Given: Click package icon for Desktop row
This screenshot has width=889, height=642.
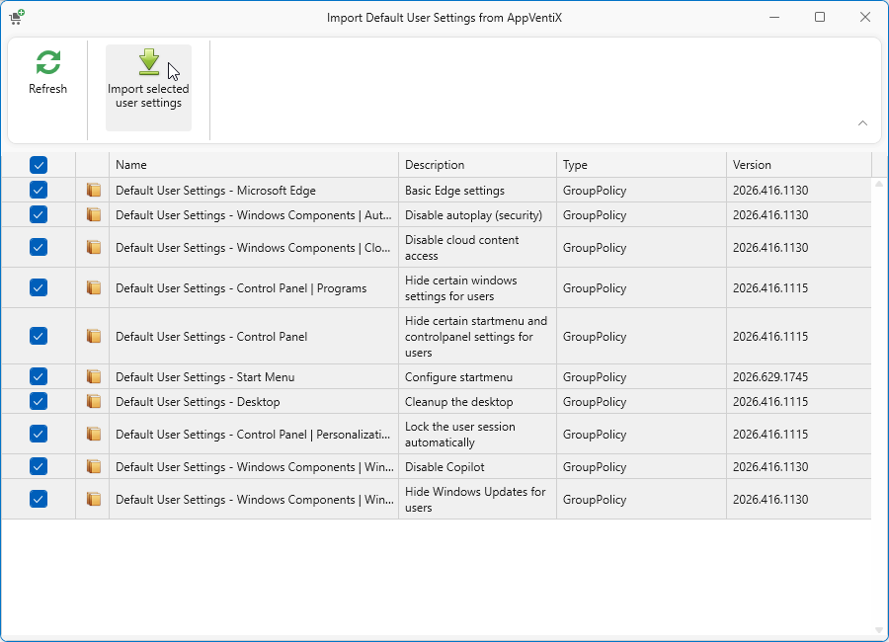Looking at the screenshot, I should [x=94, y=402].
